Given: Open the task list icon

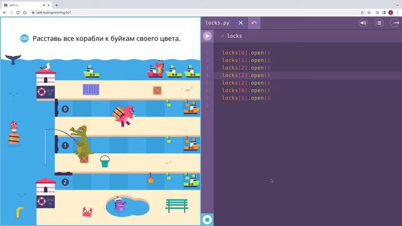Looking at the screenshot, I should point(379,23).
